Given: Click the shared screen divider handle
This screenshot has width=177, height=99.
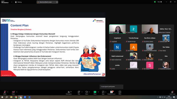Looking at the screenshot, I should click(106, 50).
